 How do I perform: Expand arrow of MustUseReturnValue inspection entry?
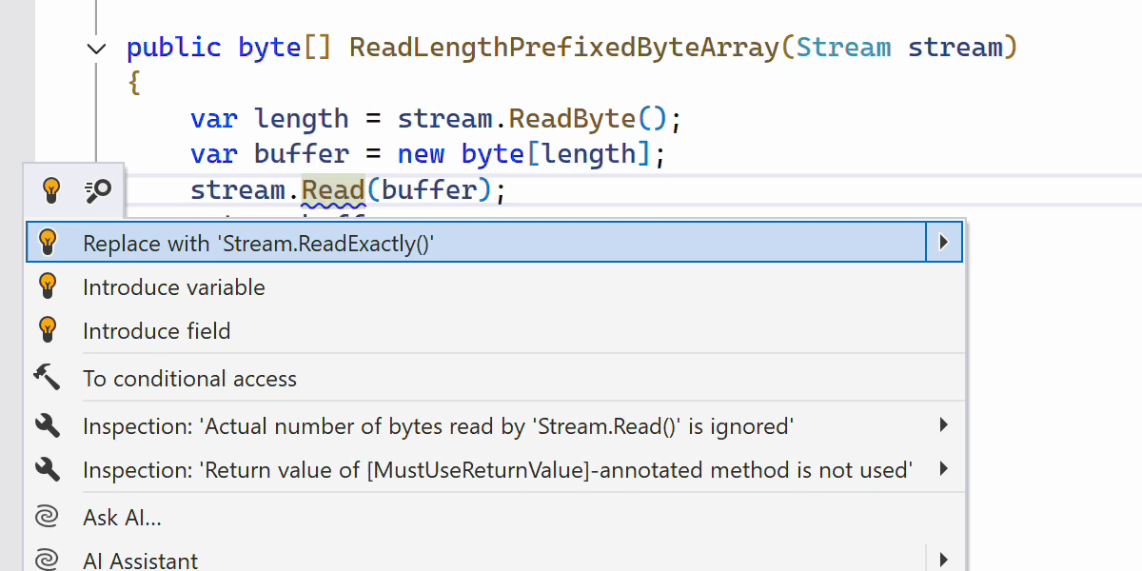[x=943, y=468]
